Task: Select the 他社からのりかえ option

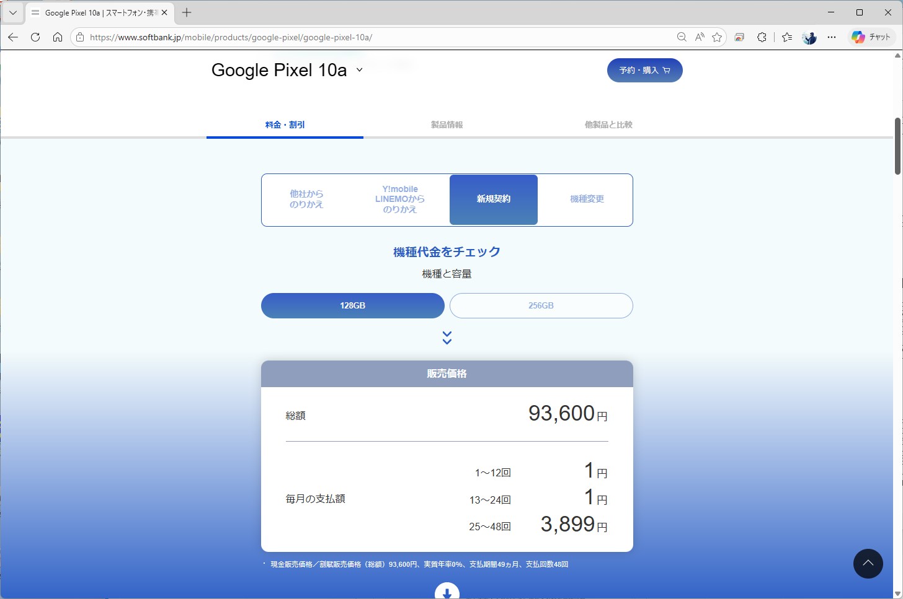Action: point(306,199)
